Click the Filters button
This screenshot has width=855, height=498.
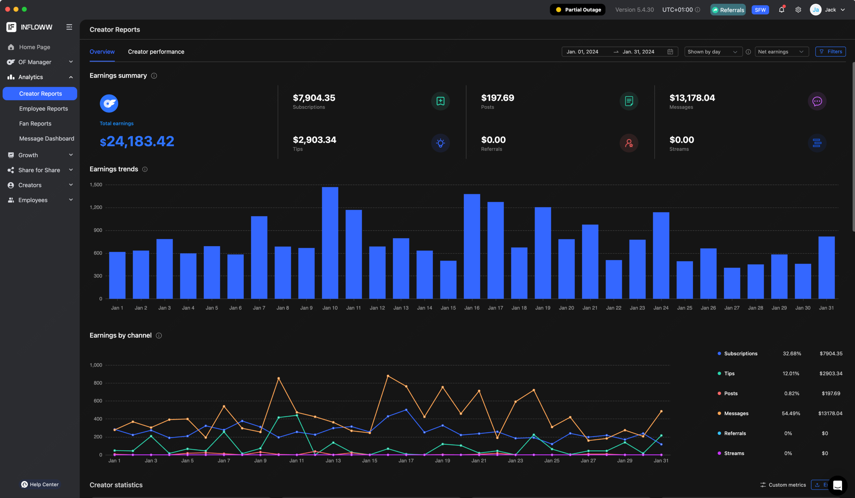pos(830,52)
